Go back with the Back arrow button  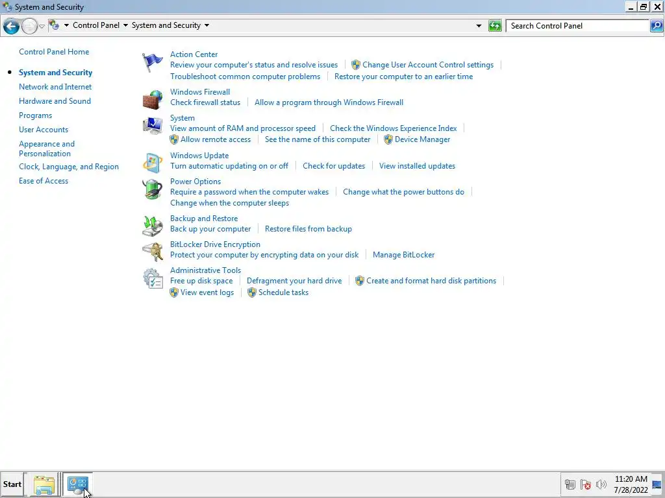click(x=12, y=26)
